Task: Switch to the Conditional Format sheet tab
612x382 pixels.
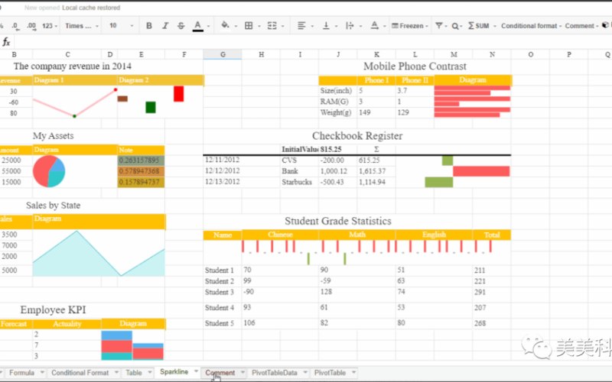Action: tap(80, 373)
